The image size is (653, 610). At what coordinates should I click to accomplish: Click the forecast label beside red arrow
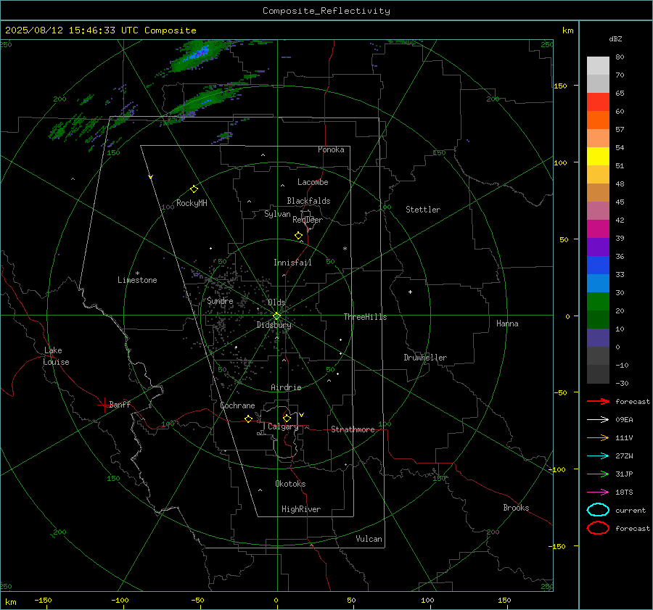point(632,401)
